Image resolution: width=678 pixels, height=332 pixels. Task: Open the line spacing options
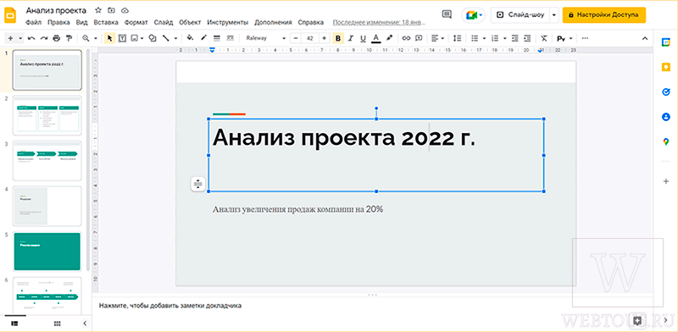coord(457,38)
